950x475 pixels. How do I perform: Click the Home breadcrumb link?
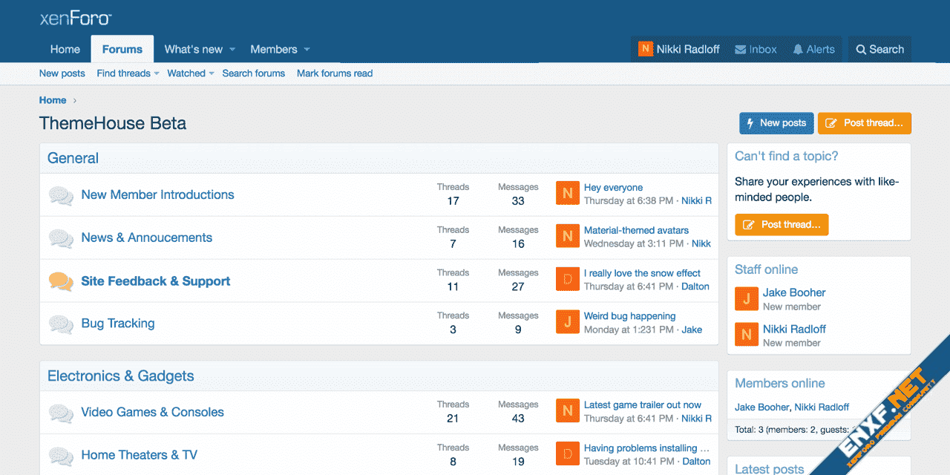pyautogui.click(x=53, y=100)
